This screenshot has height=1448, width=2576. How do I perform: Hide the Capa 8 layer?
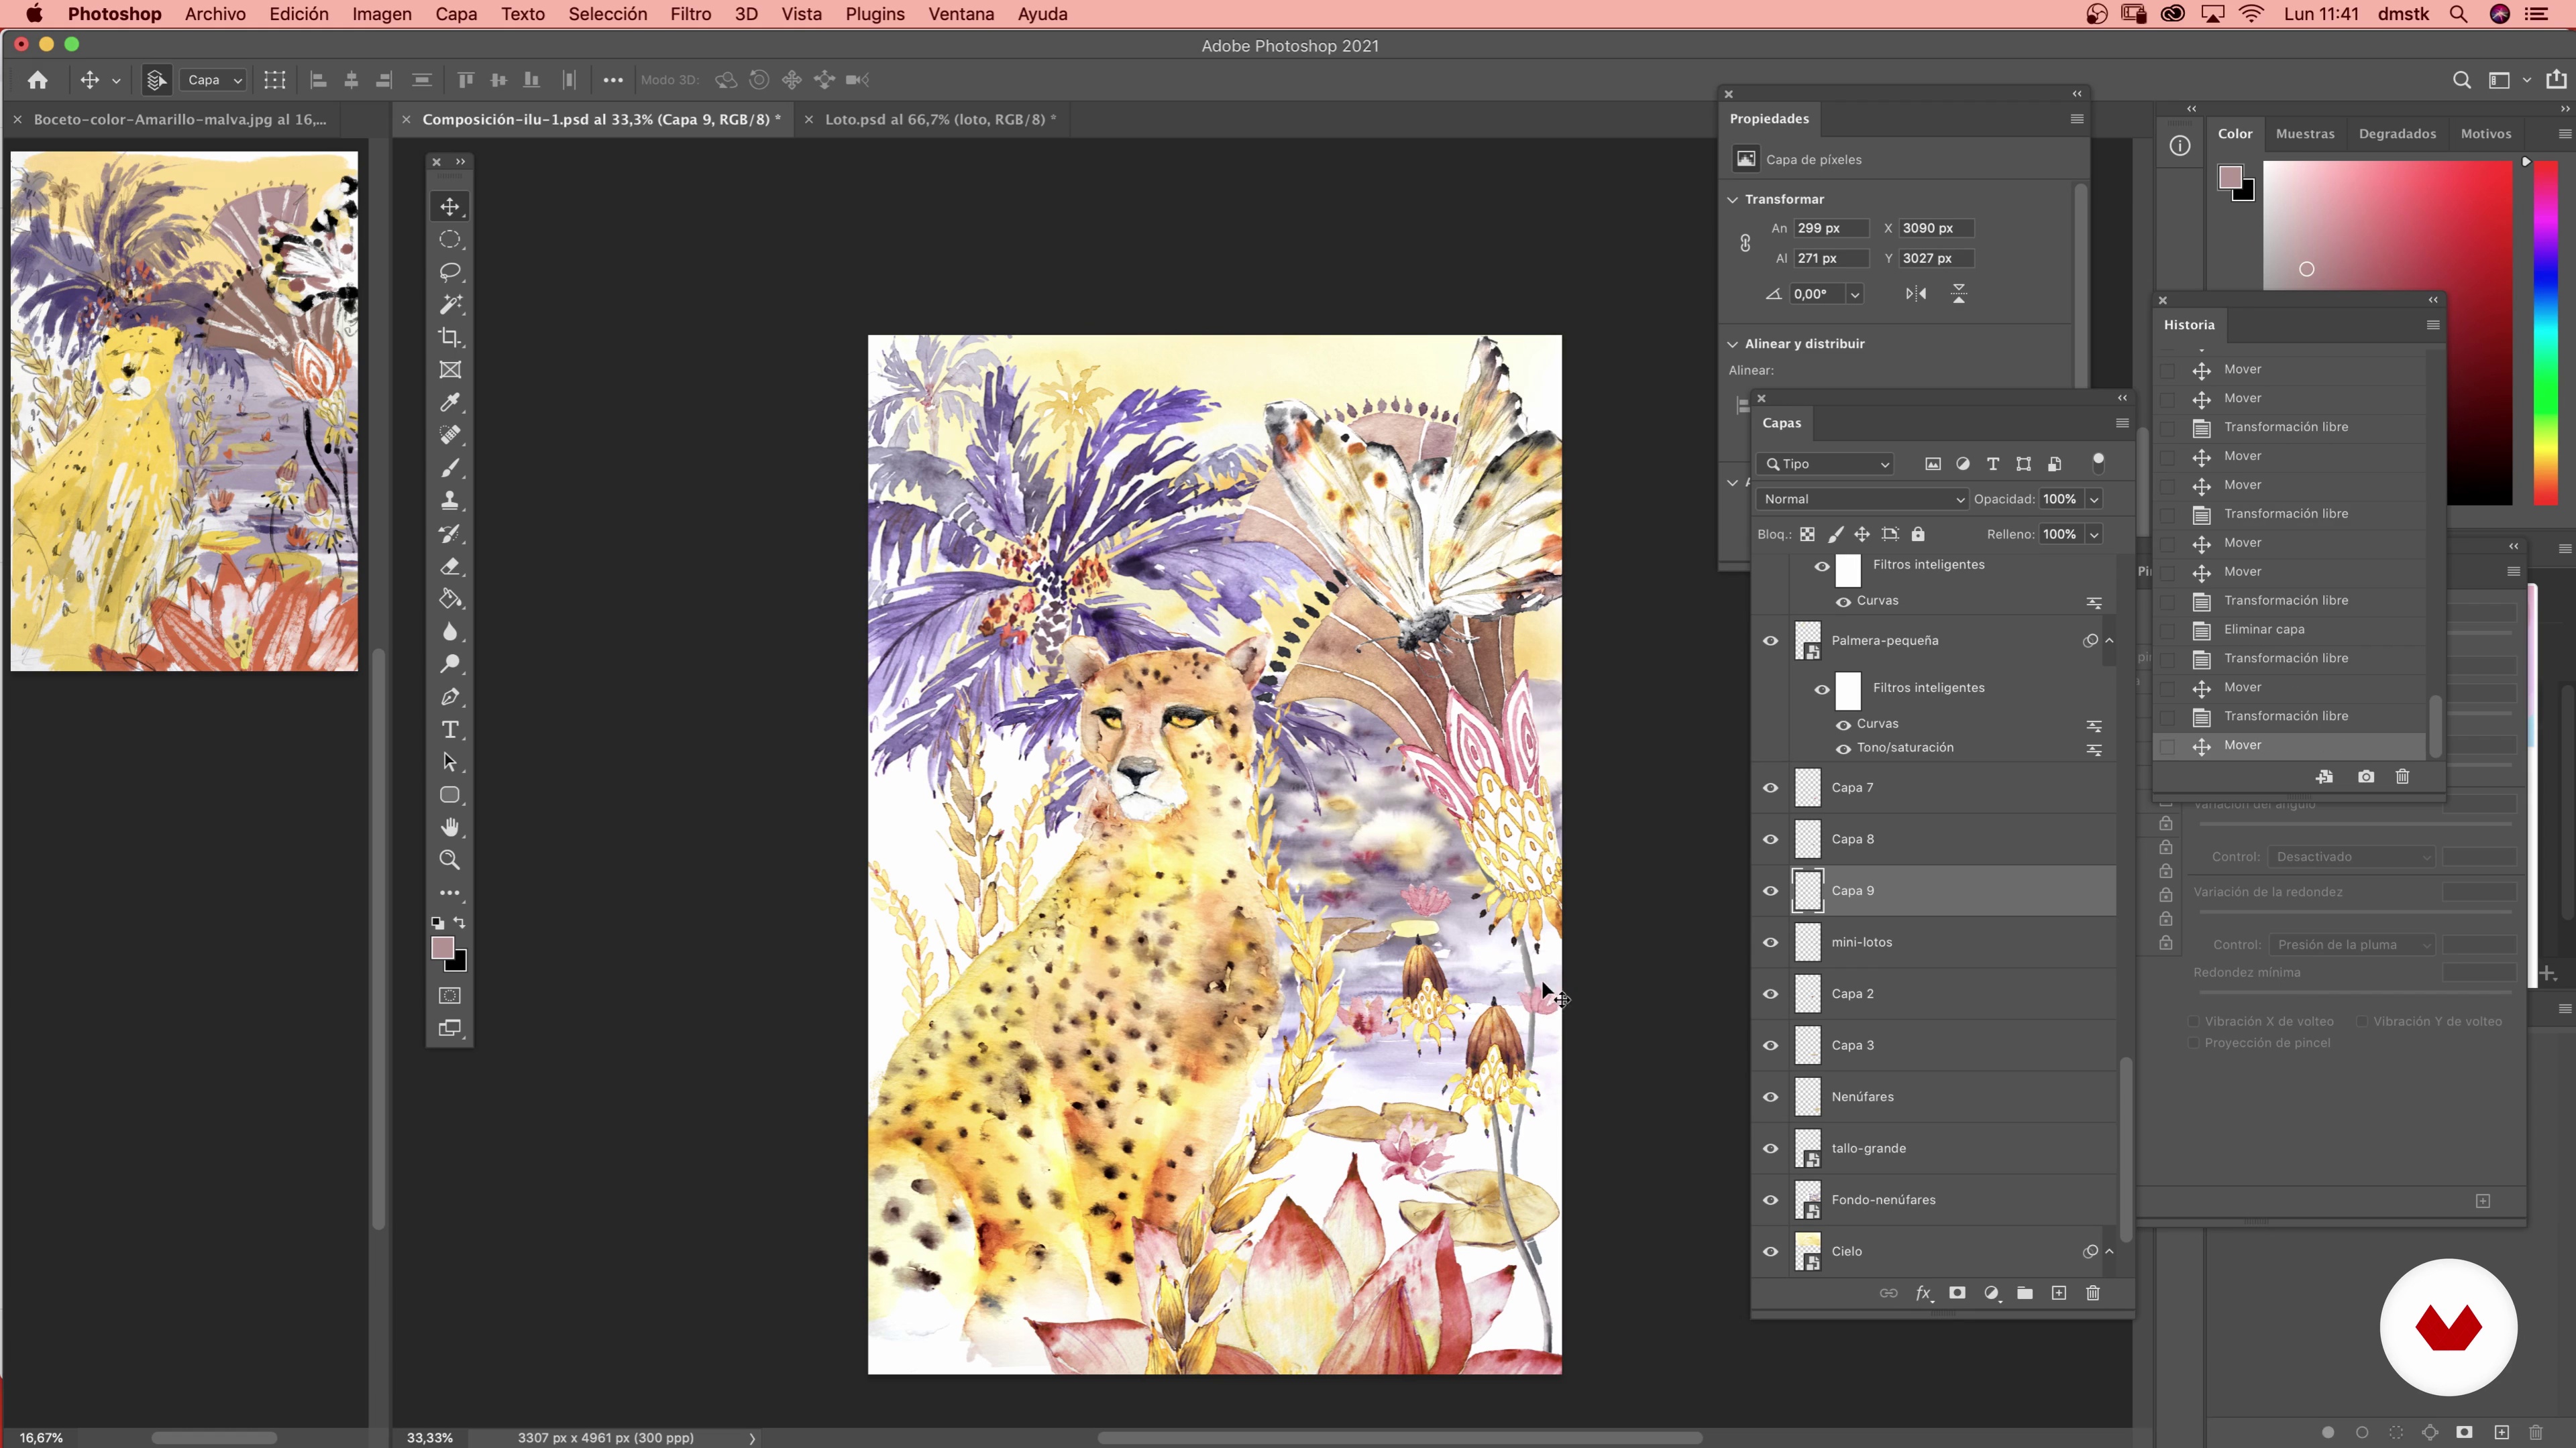click(1771, 839)
